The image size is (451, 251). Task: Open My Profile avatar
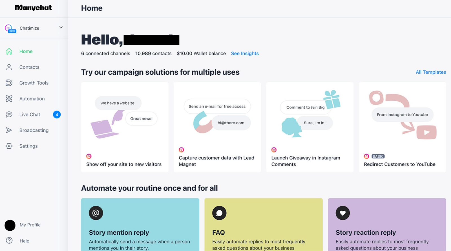click(10, 225)
